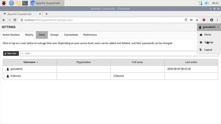Bookmark this page with the star
The image size is (221, 124).
(197, 20)
